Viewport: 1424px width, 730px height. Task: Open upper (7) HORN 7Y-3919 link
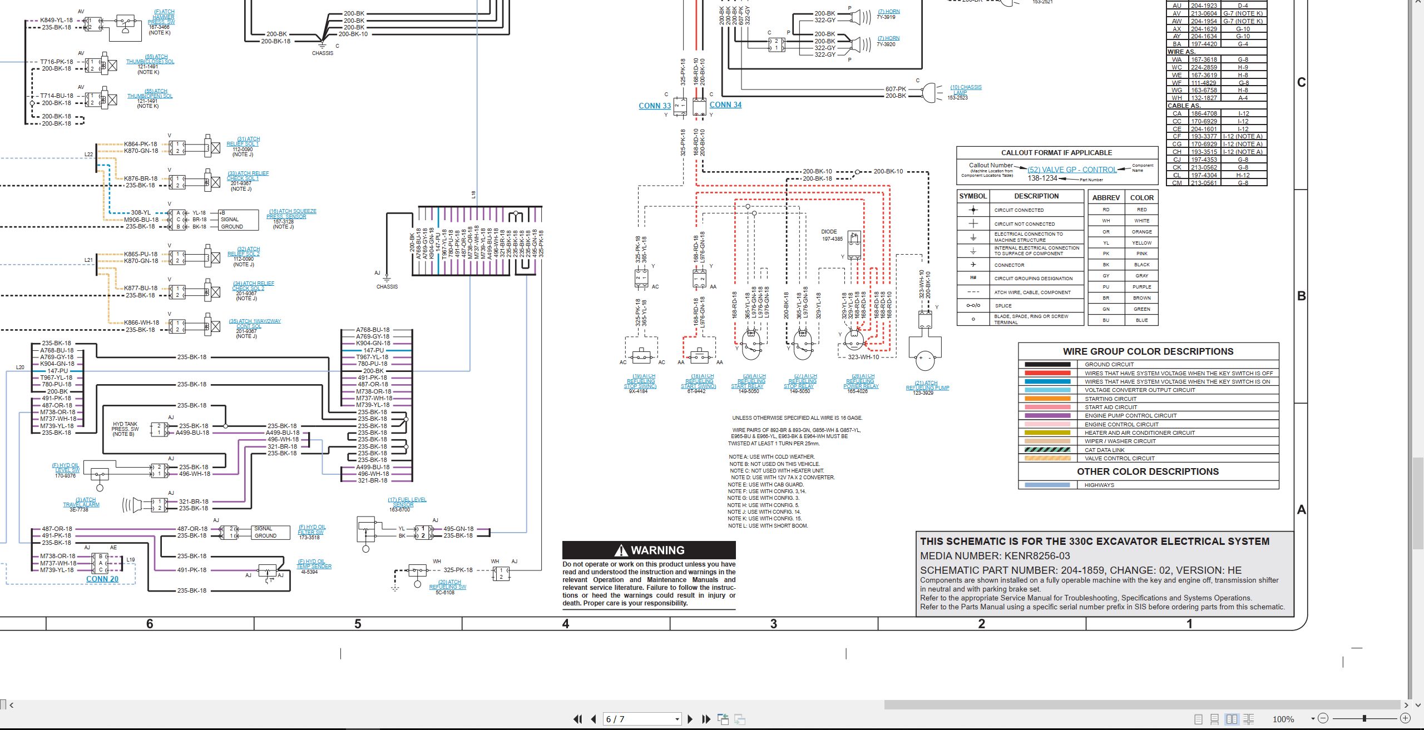889,12
